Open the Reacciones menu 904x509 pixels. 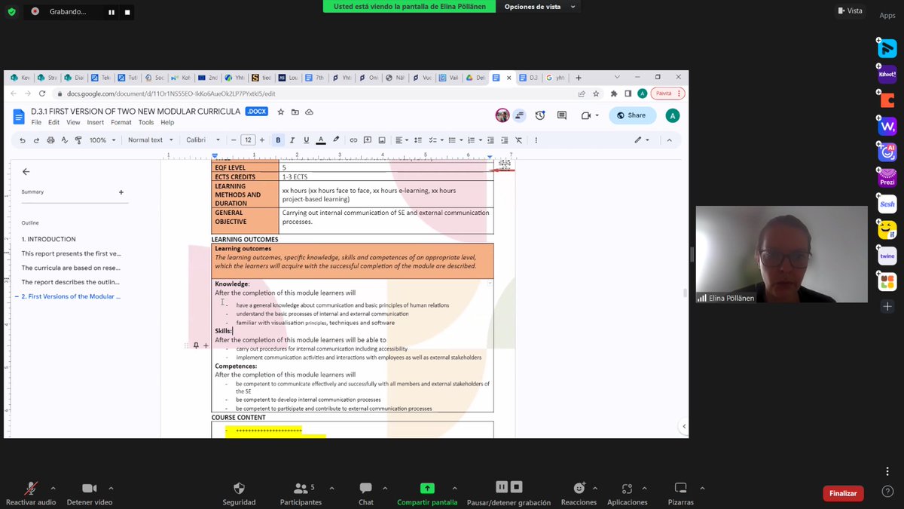point(579,493)
